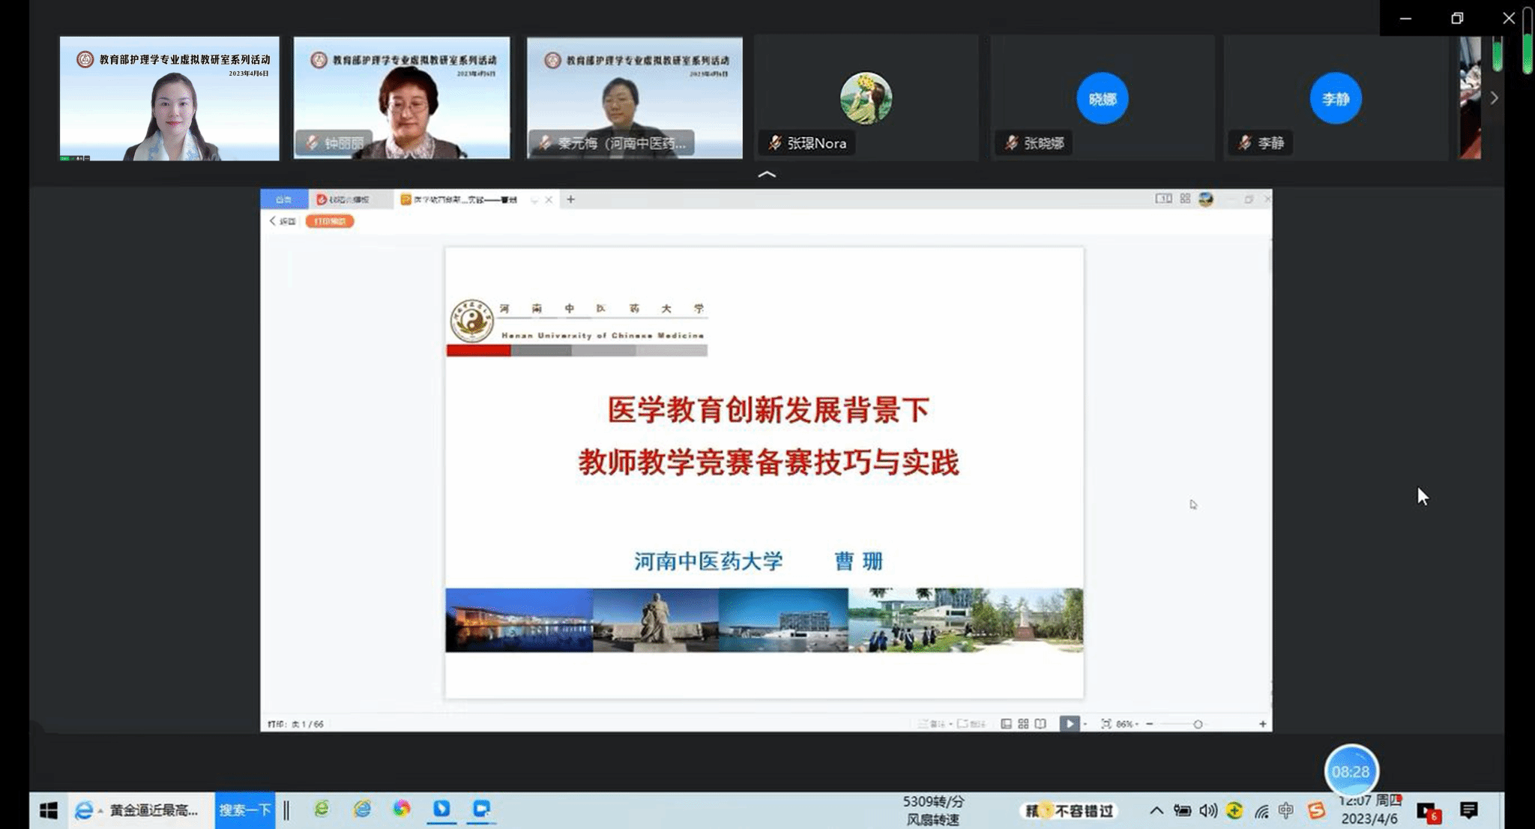Show next participants with right arrow
This screenshot has height=829, width=1535.
pos(1494,98)
